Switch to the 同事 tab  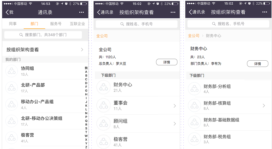click(x=13, y=24)
